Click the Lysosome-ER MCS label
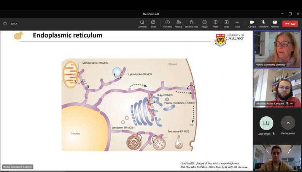The image size is (302, 172). click(x=122, y=128)
